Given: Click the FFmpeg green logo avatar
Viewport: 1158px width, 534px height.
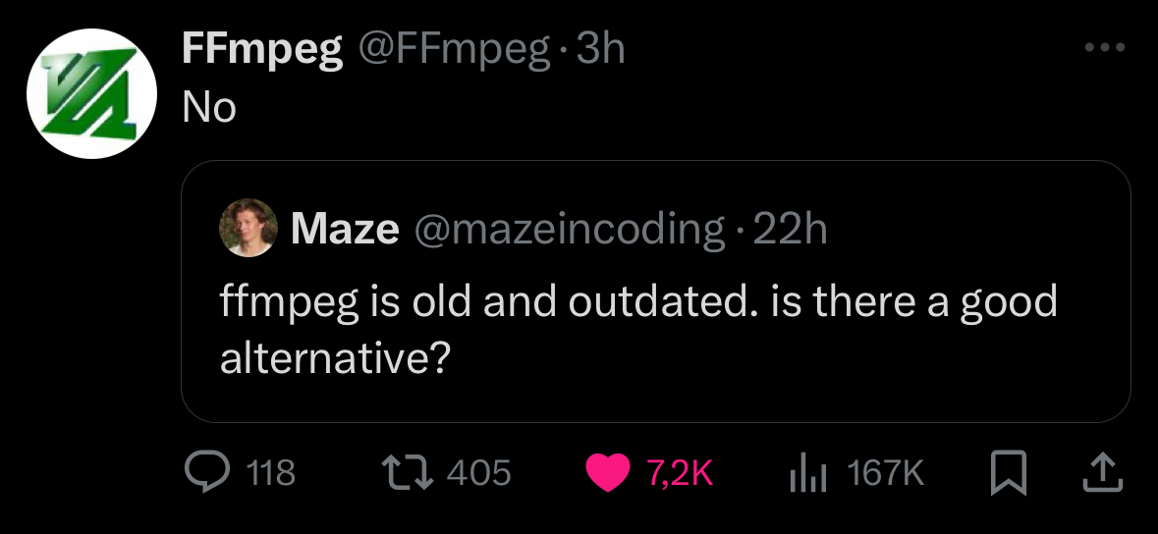Looking at the screenshot, I should coord(91,94).
